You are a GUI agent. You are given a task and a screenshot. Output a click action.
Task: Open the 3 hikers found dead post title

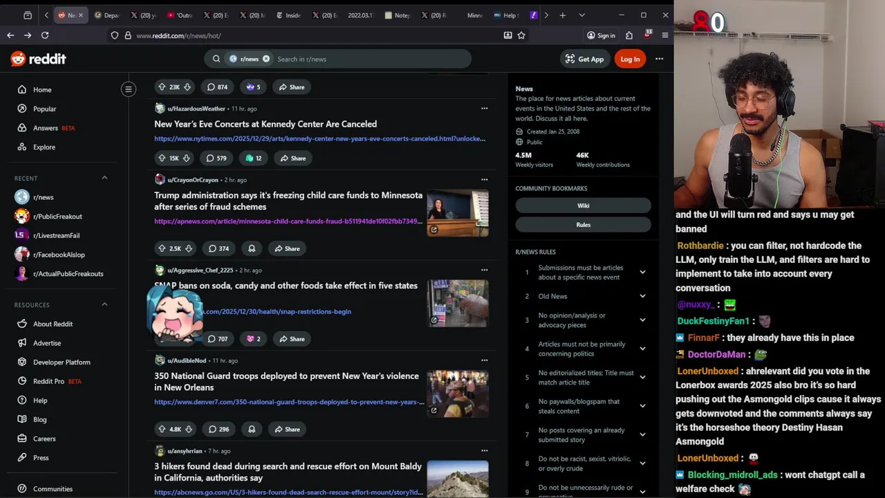[288, 472]
